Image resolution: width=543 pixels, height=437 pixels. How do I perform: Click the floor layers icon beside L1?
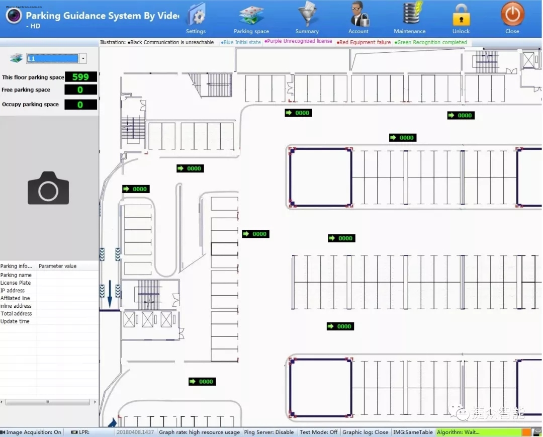16,58
